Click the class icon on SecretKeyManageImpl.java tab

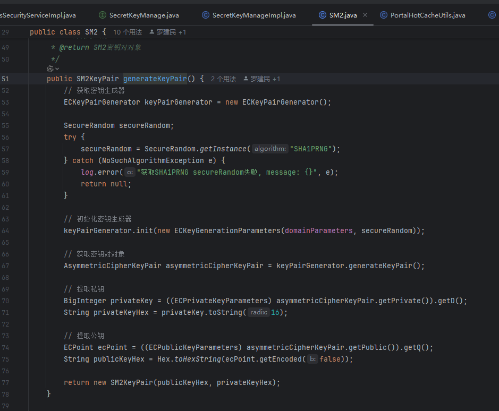tap(206, 15)
